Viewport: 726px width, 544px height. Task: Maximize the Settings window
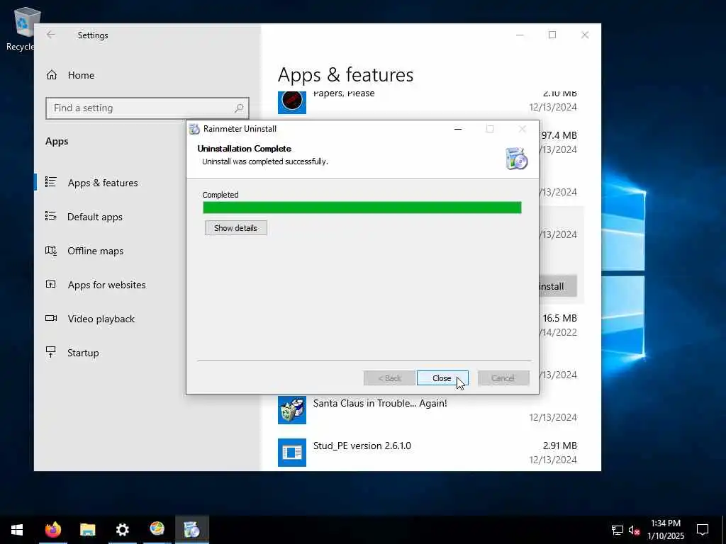pyautogui.click(x=552, y=35)
